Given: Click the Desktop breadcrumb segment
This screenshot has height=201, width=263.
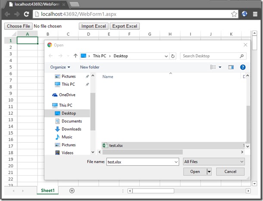Looking at the screenshot, I should [x=121, y=56].
